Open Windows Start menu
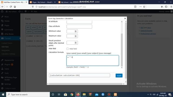The image size is (173, 97). (x=3, y=95)
